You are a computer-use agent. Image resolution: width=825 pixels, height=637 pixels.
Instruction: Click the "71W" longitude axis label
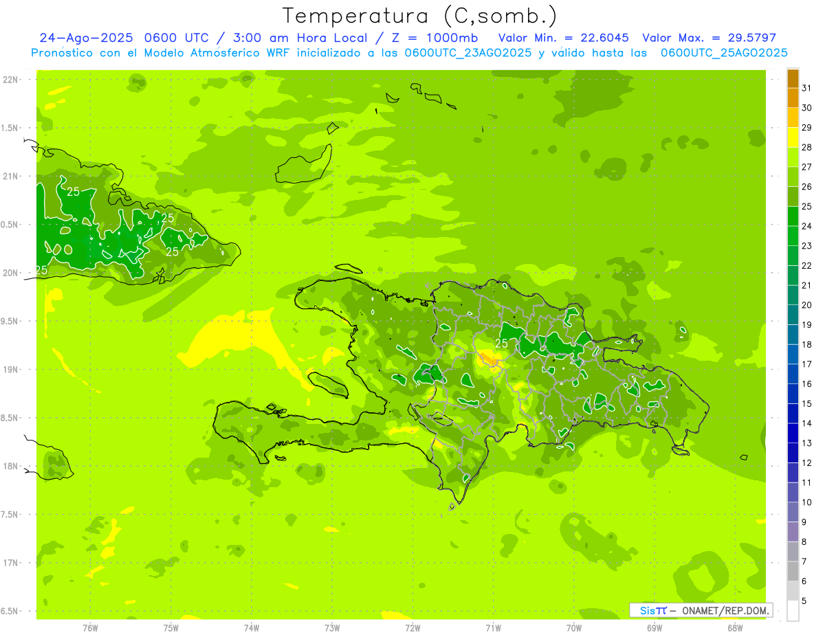(493, 627)
